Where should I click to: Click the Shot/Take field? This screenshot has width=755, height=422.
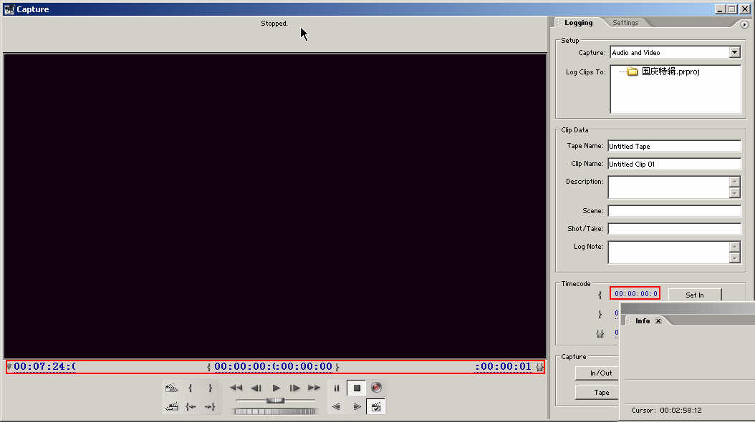point(674,228)
